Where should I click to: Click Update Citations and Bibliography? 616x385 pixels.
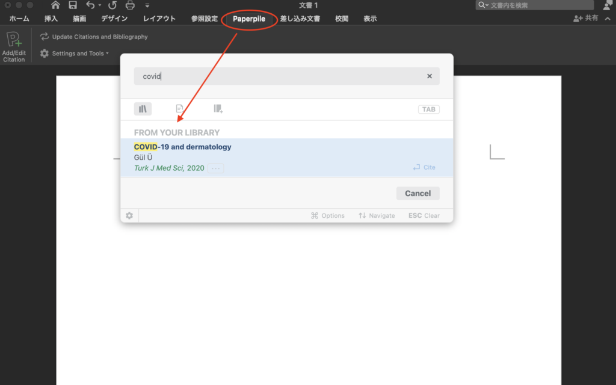click(94, 37)
